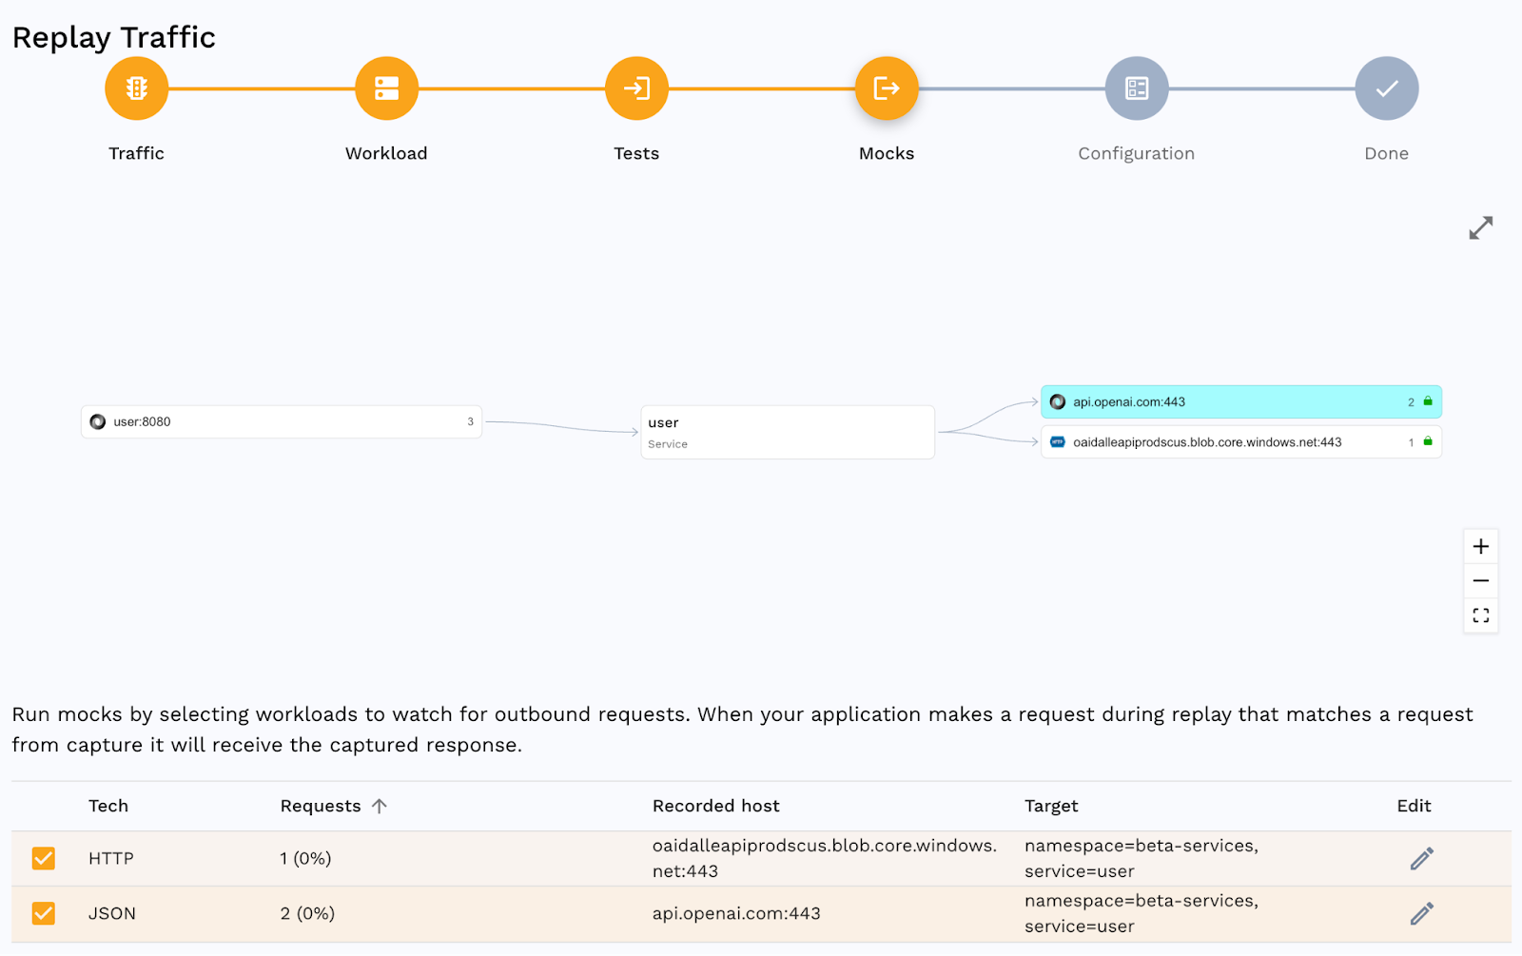Click the Traffic step icon
The image size is (1522, 956).
pos(136,88)
